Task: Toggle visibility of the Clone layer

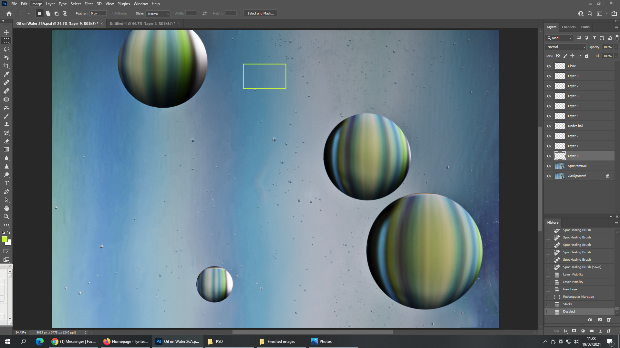Action: click(549, 66)
